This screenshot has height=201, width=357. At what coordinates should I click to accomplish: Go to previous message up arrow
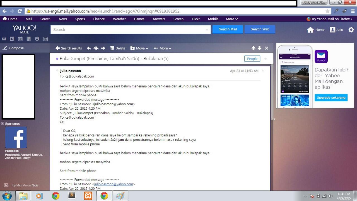pyautogui.click(x=253, y=48)
